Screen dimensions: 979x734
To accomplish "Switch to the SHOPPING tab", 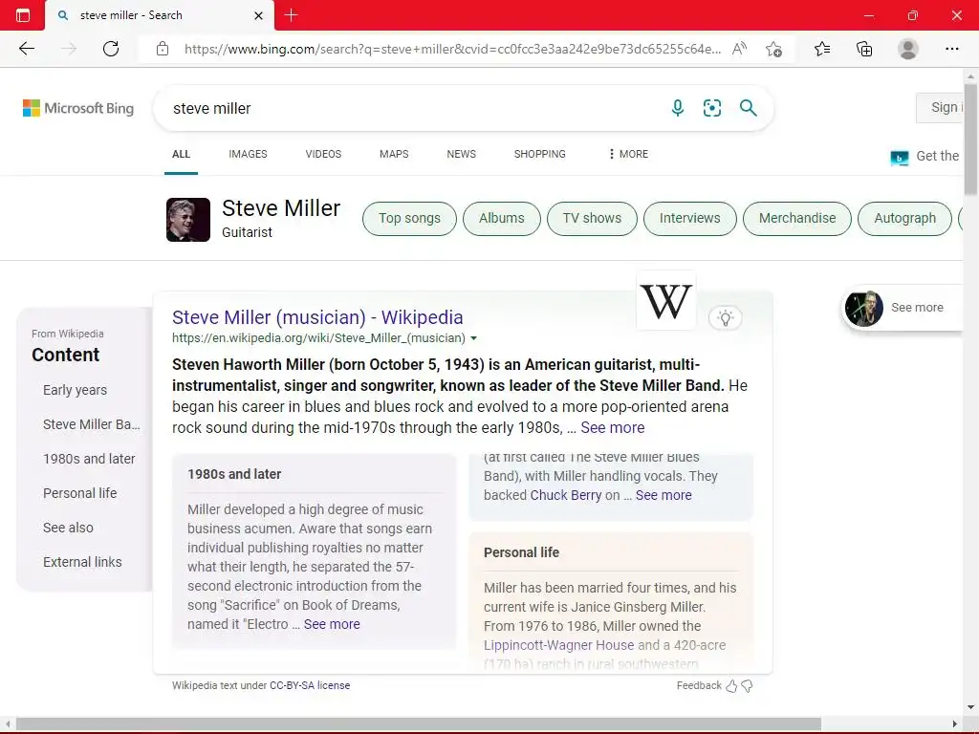I will pos(540,154).
